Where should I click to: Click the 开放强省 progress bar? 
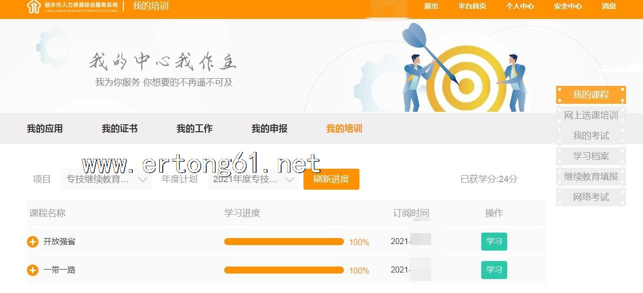coord(284,242)
